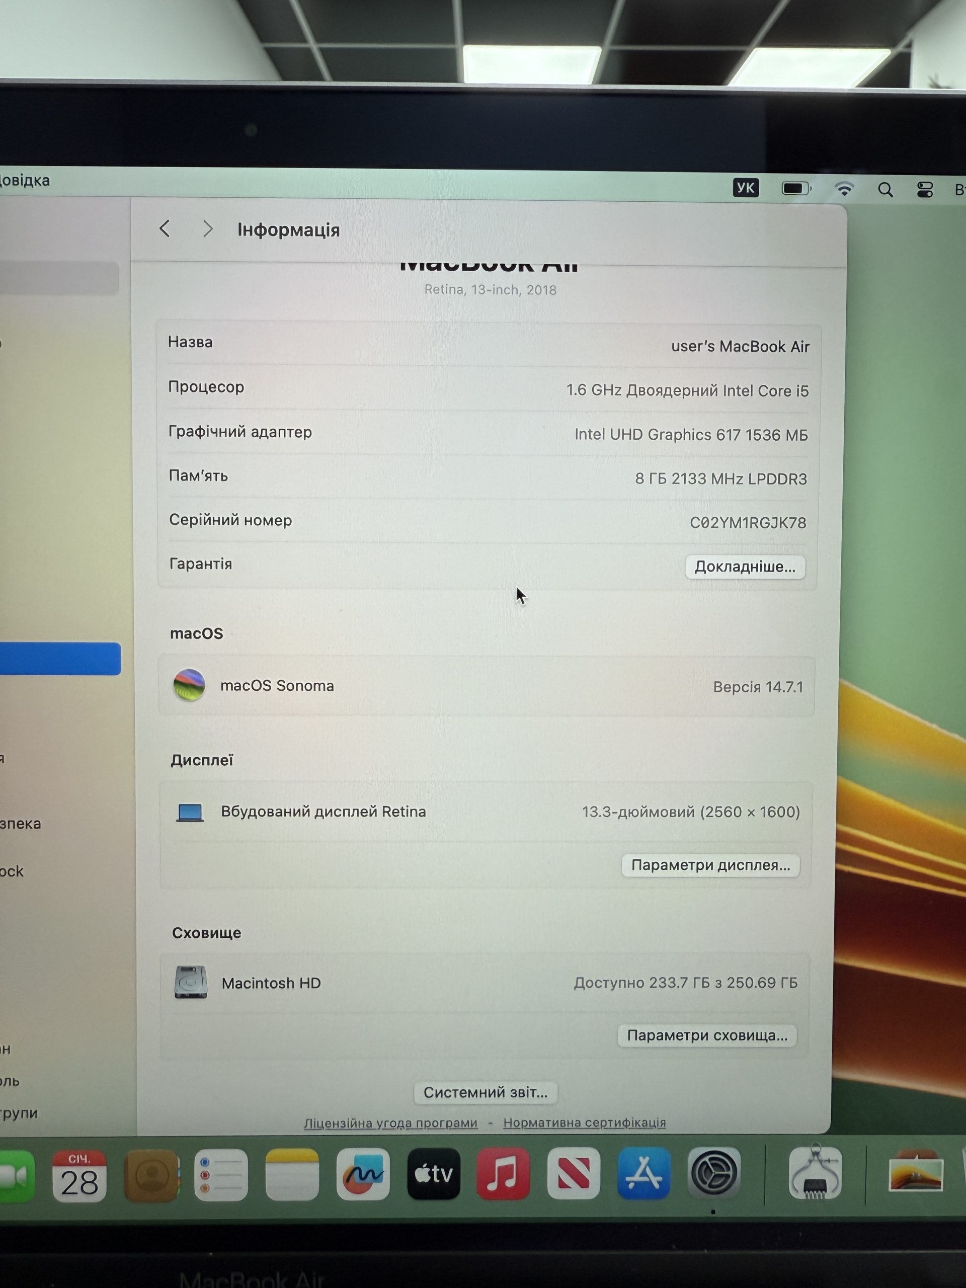Select serial number C02YM1RGJK78
Screen dimensions: 966x1288
point(748,523)
